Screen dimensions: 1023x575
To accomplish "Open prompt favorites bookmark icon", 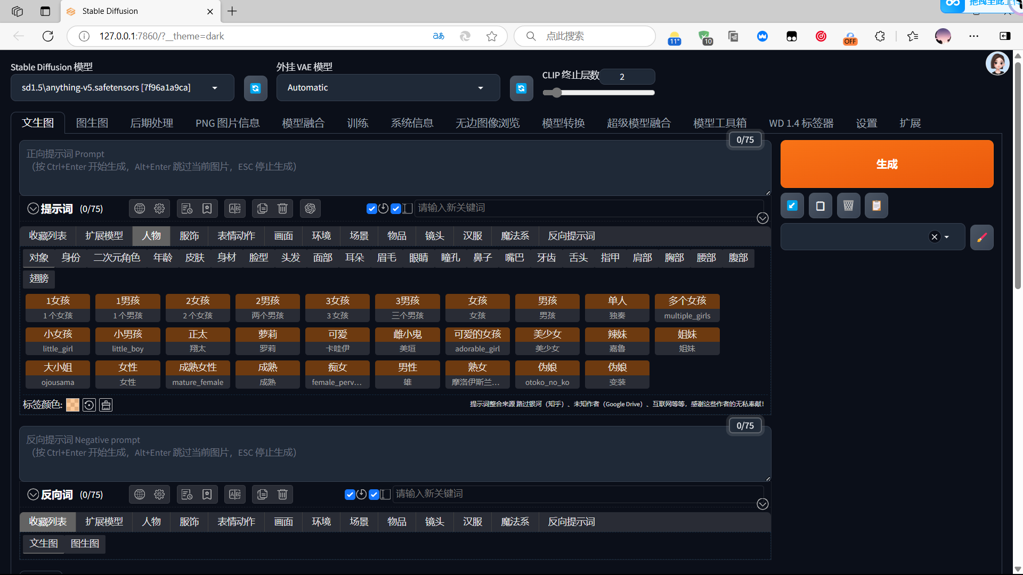I will point(207,209).
